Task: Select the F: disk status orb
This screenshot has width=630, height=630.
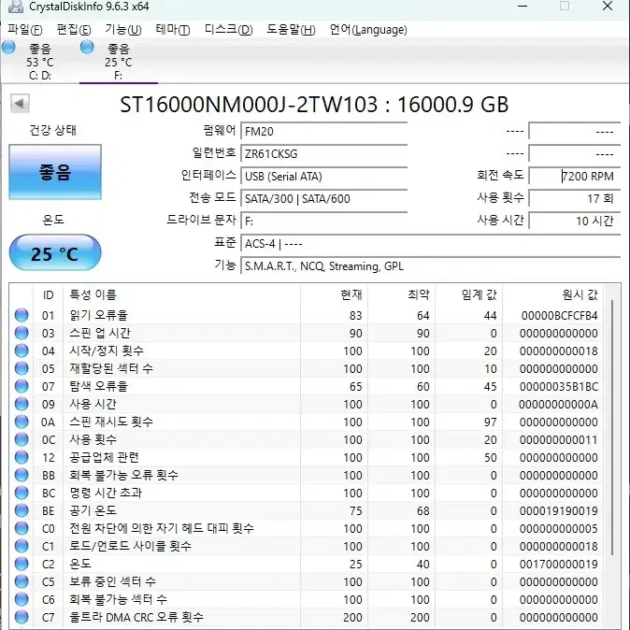Action: [x=87, y=47]
